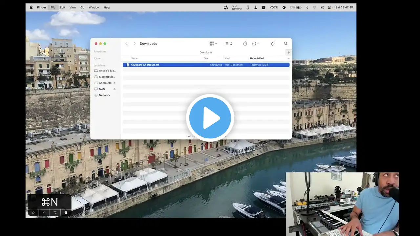The width and height of the screenshot is (420, 236).
Task: Eject the Komplete volume
Action: (x=115, y=83)
